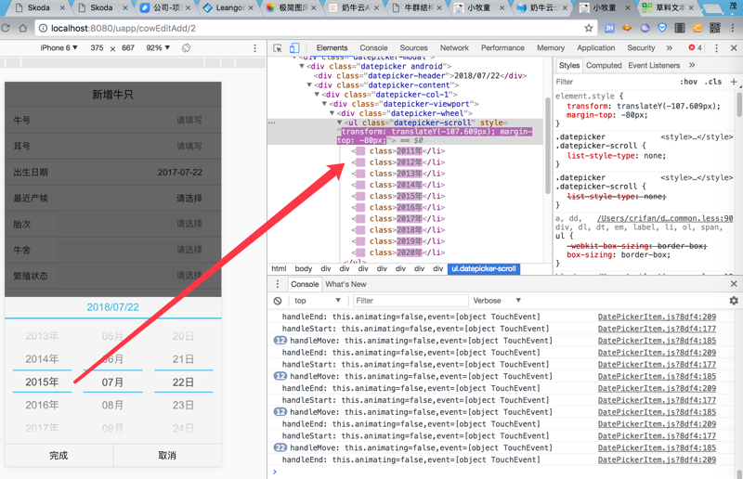This screenshot has height=479, width=743.
Task: Add new style rule plus icon
Action: coord(734,82)
